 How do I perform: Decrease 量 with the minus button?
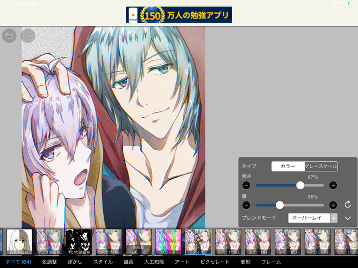(246, 205)
